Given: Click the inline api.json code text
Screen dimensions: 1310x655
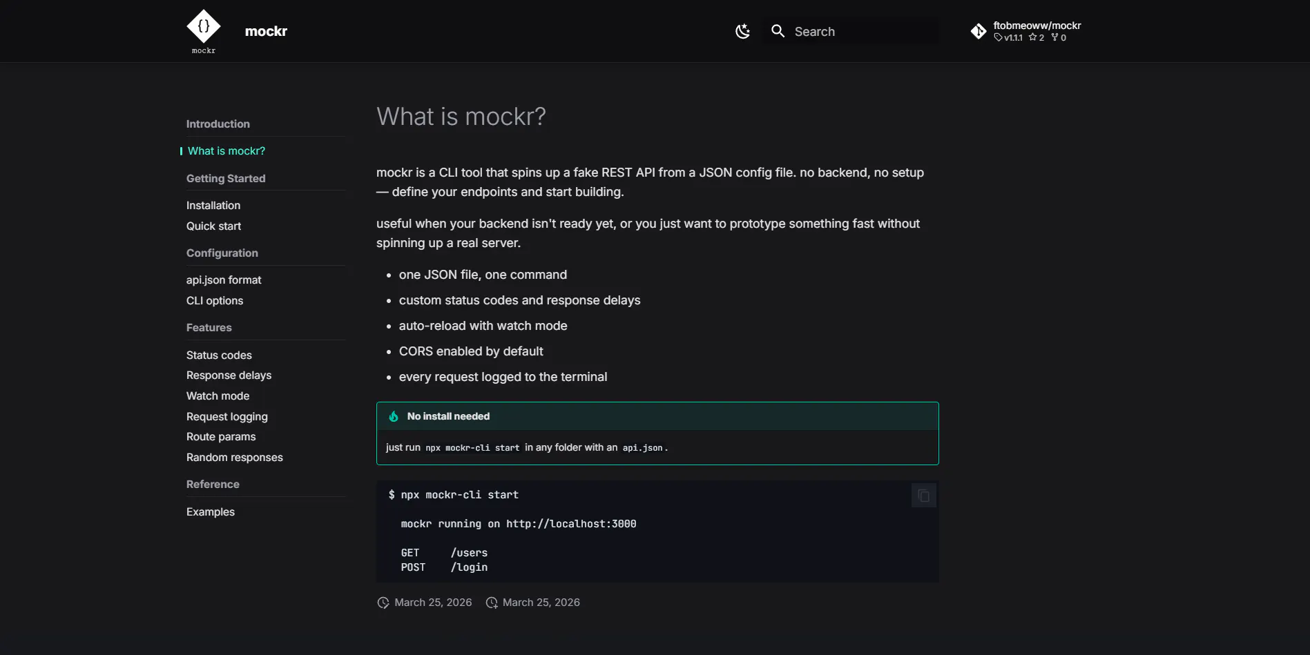Looking at the screenshot, I should click(x=642, y=448).
